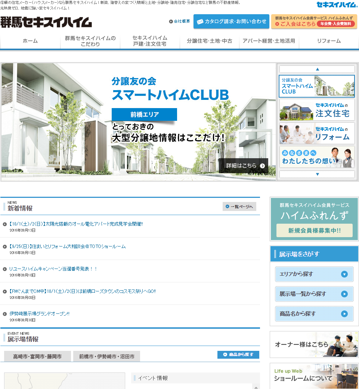Screen dimensions: 359x389
Task: Click the 新着情報 section heading
Action: (x=20, y=208)
